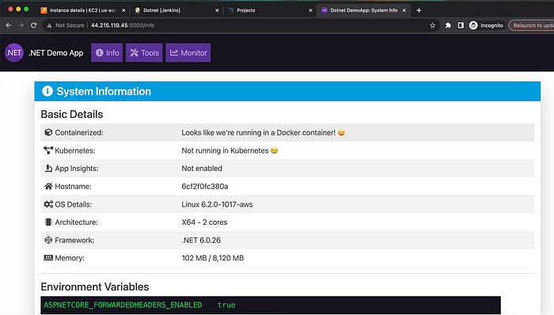This screenshot has width=554, height=315.
Task: Click the X64 - 2 cores value
Action: [x=204, y=222]
